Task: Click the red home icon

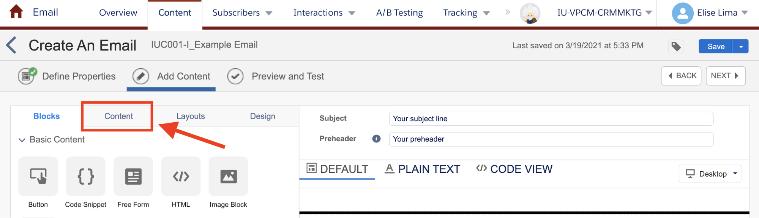Action: [x=16, y=12]
